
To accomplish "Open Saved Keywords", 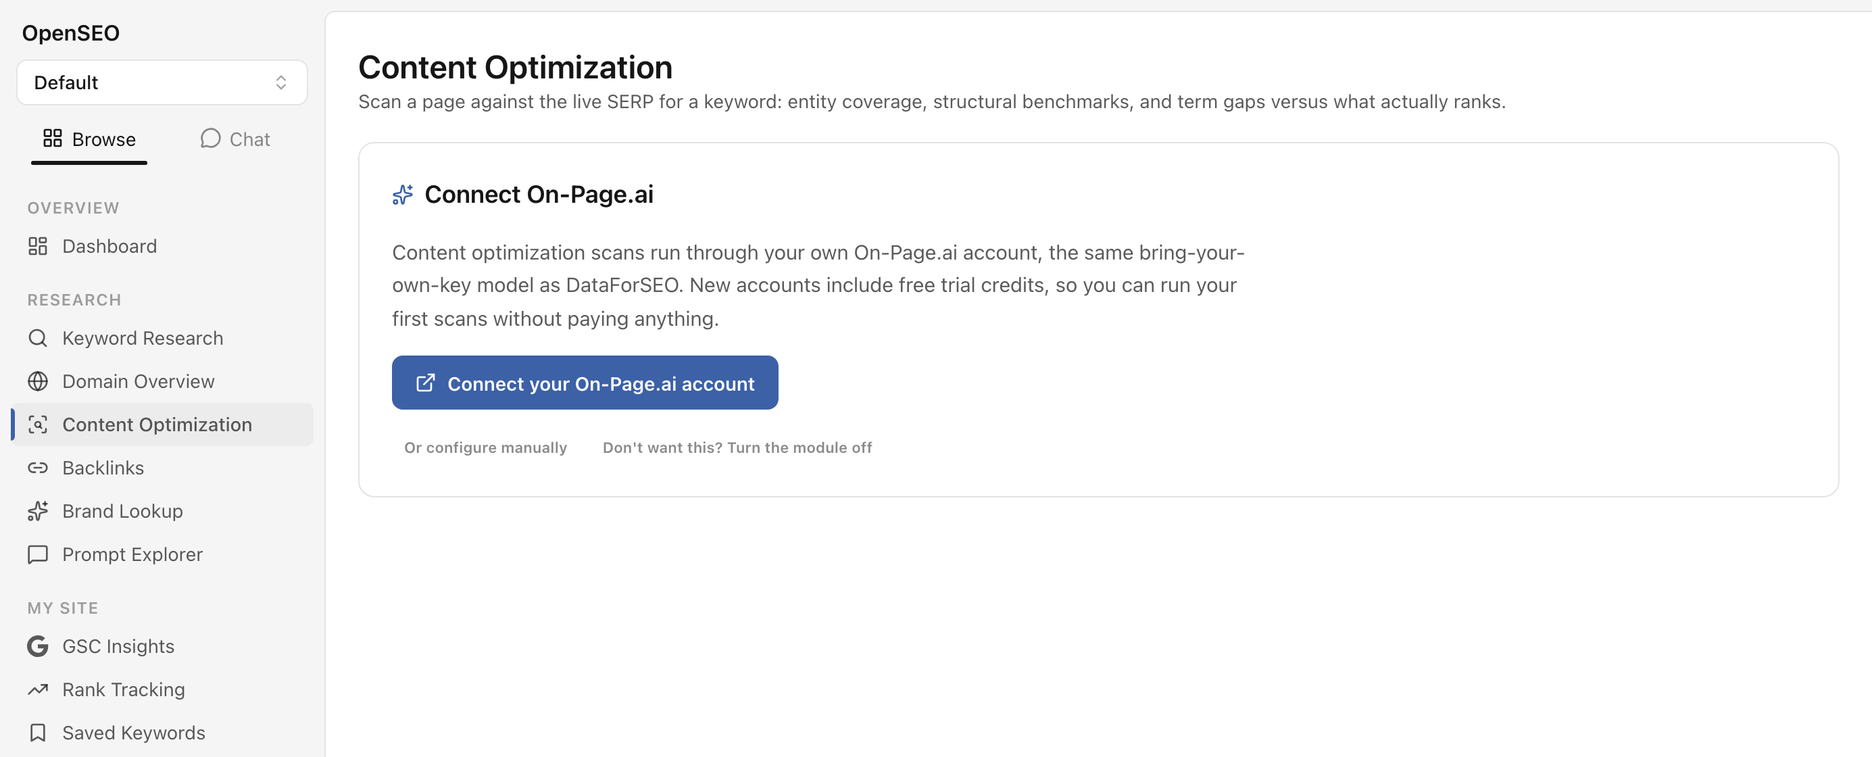I will (x=164, y=732).
